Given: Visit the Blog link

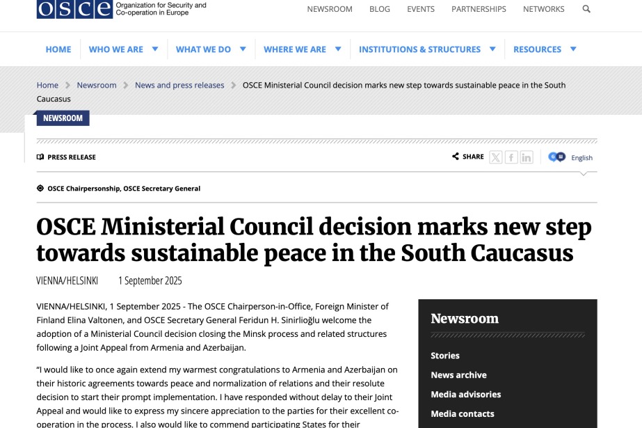Looking at the screenshot, I should pyautogui.click(x=380, y=9).
